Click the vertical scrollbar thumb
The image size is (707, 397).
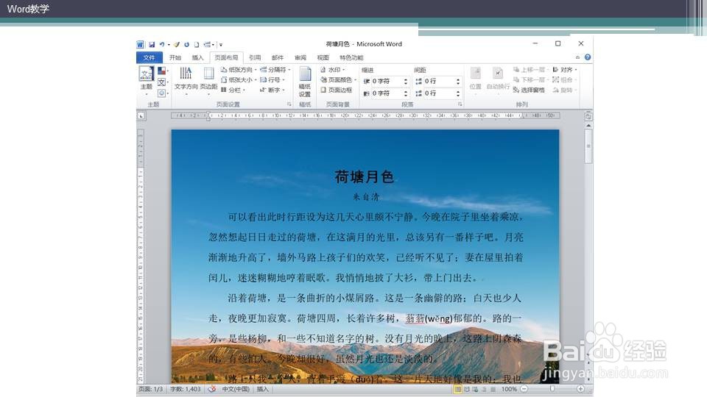point(588,146)
